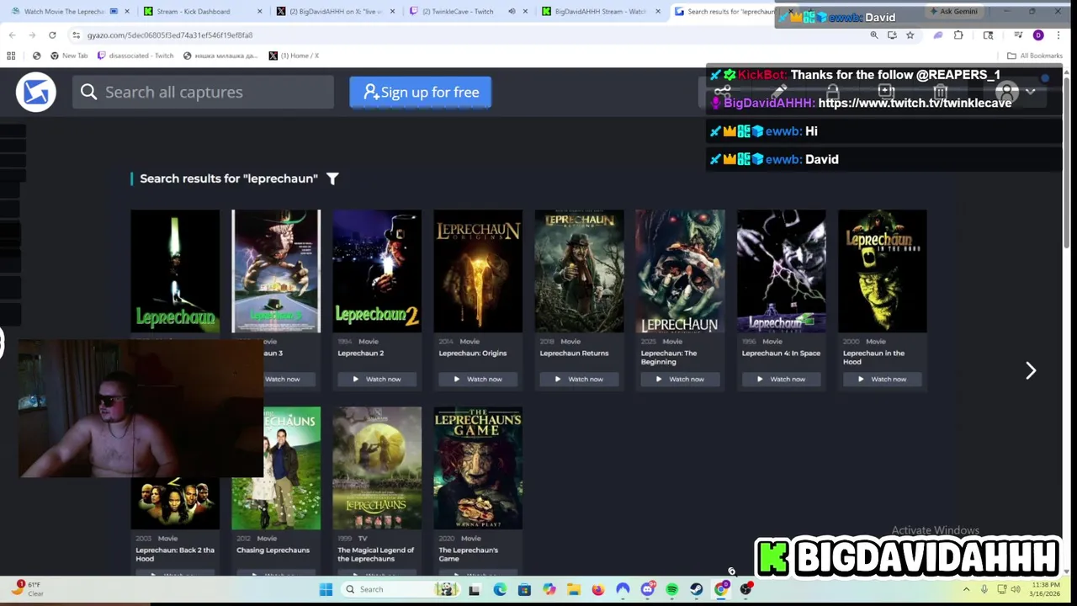The image size is (1077, 606).
Task: Click the Sign up for free button
Action: [420, 92]
